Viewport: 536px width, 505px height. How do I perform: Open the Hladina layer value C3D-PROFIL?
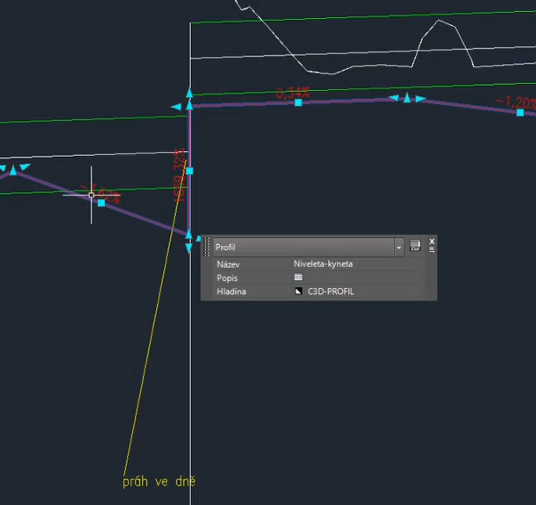pos(331,291)
